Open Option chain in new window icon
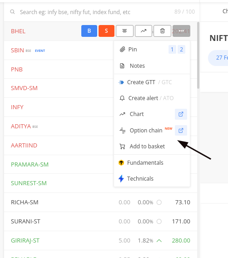The width and height of the screenshot is (228, 258). [x=181, y=131]
